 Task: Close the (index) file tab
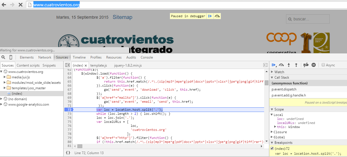[x=86, y=66]
